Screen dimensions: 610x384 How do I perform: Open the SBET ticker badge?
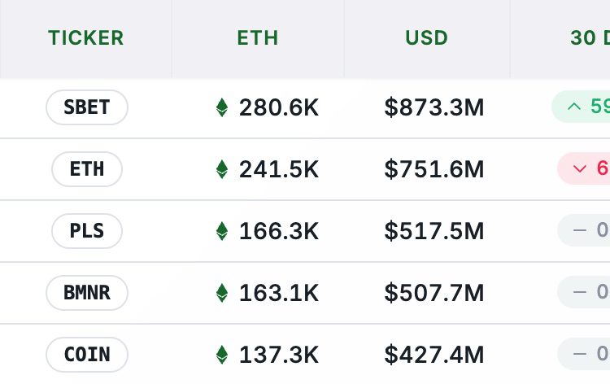coord(87,107)
